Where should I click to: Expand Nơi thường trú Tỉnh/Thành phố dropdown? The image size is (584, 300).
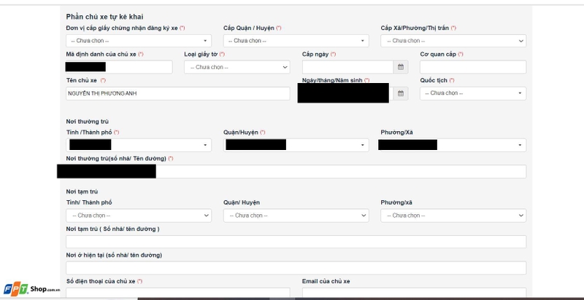(139, 145)
